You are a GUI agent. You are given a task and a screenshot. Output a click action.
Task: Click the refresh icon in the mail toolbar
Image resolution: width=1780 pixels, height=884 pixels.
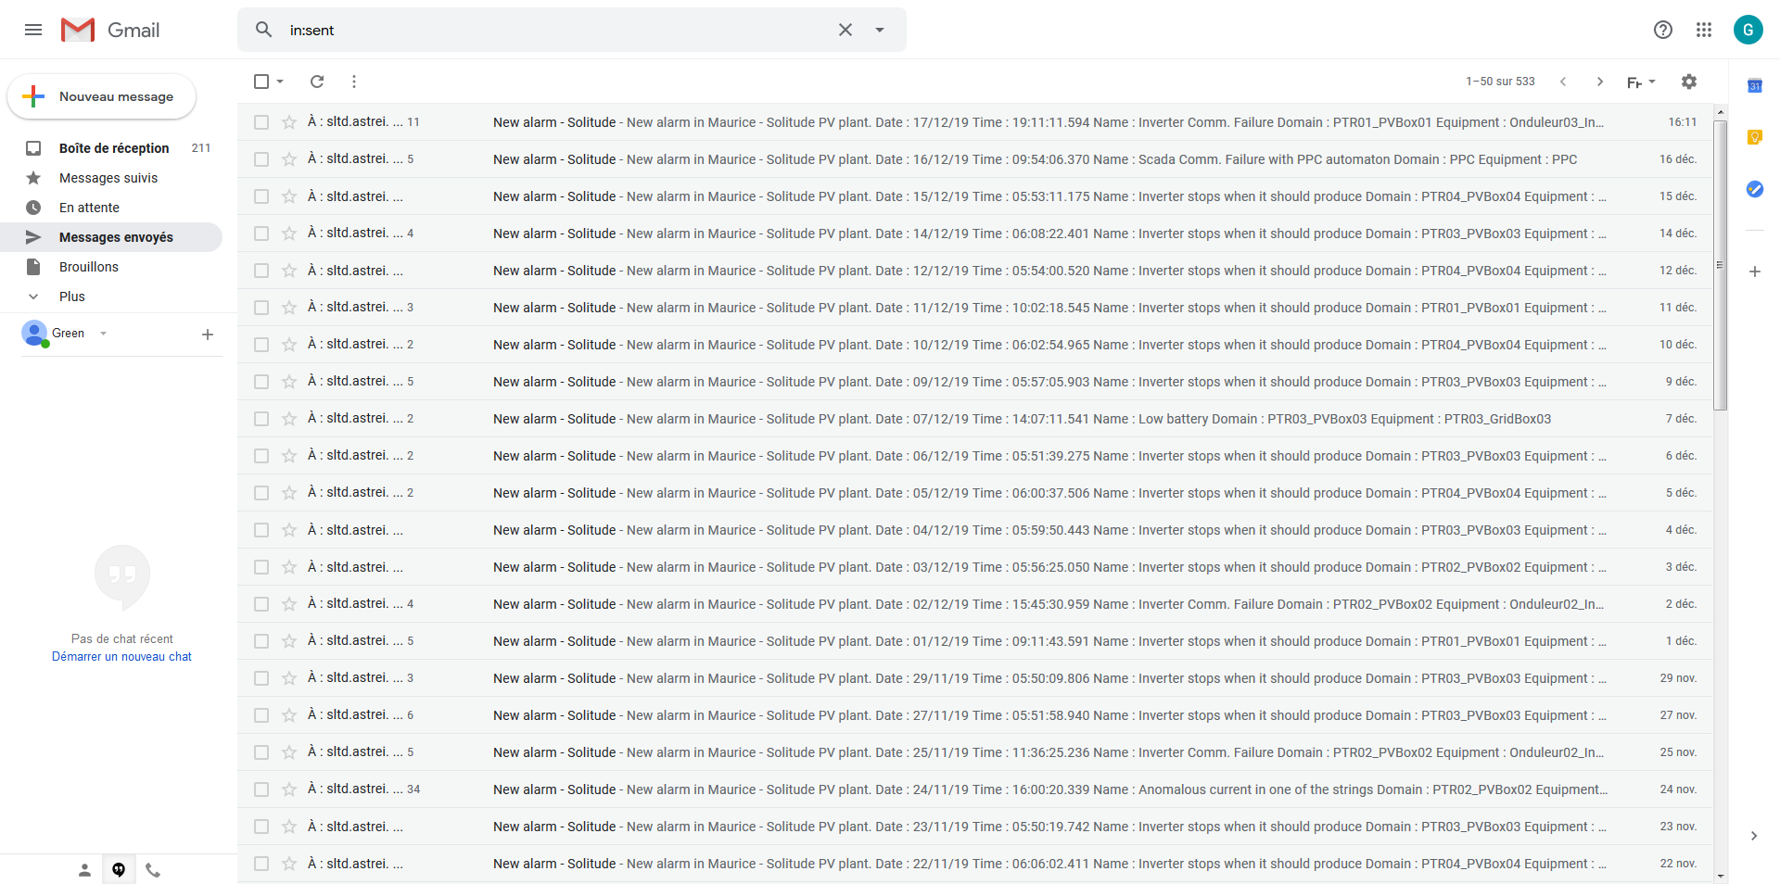pos(317,82)
